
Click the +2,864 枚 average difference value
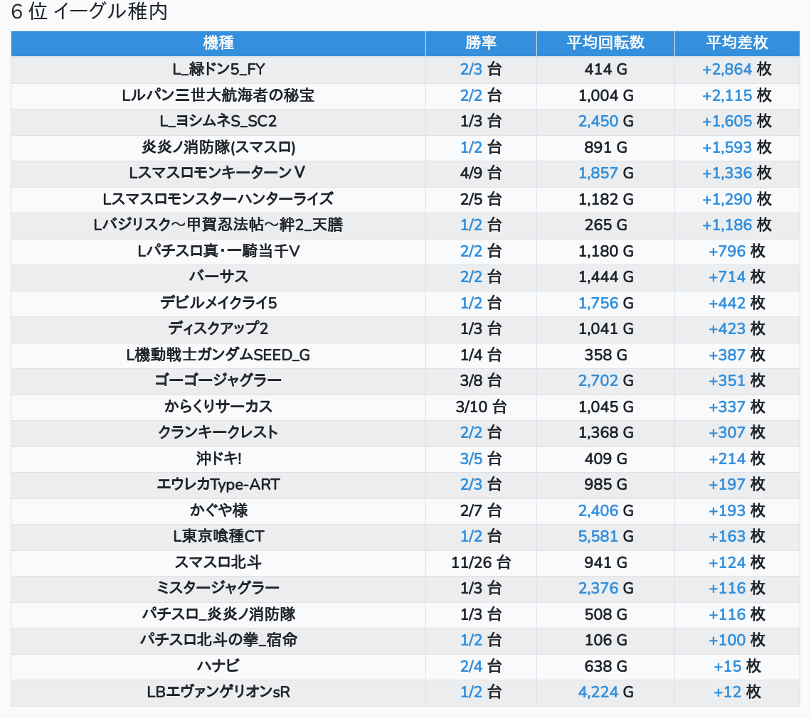coord(737,69)
